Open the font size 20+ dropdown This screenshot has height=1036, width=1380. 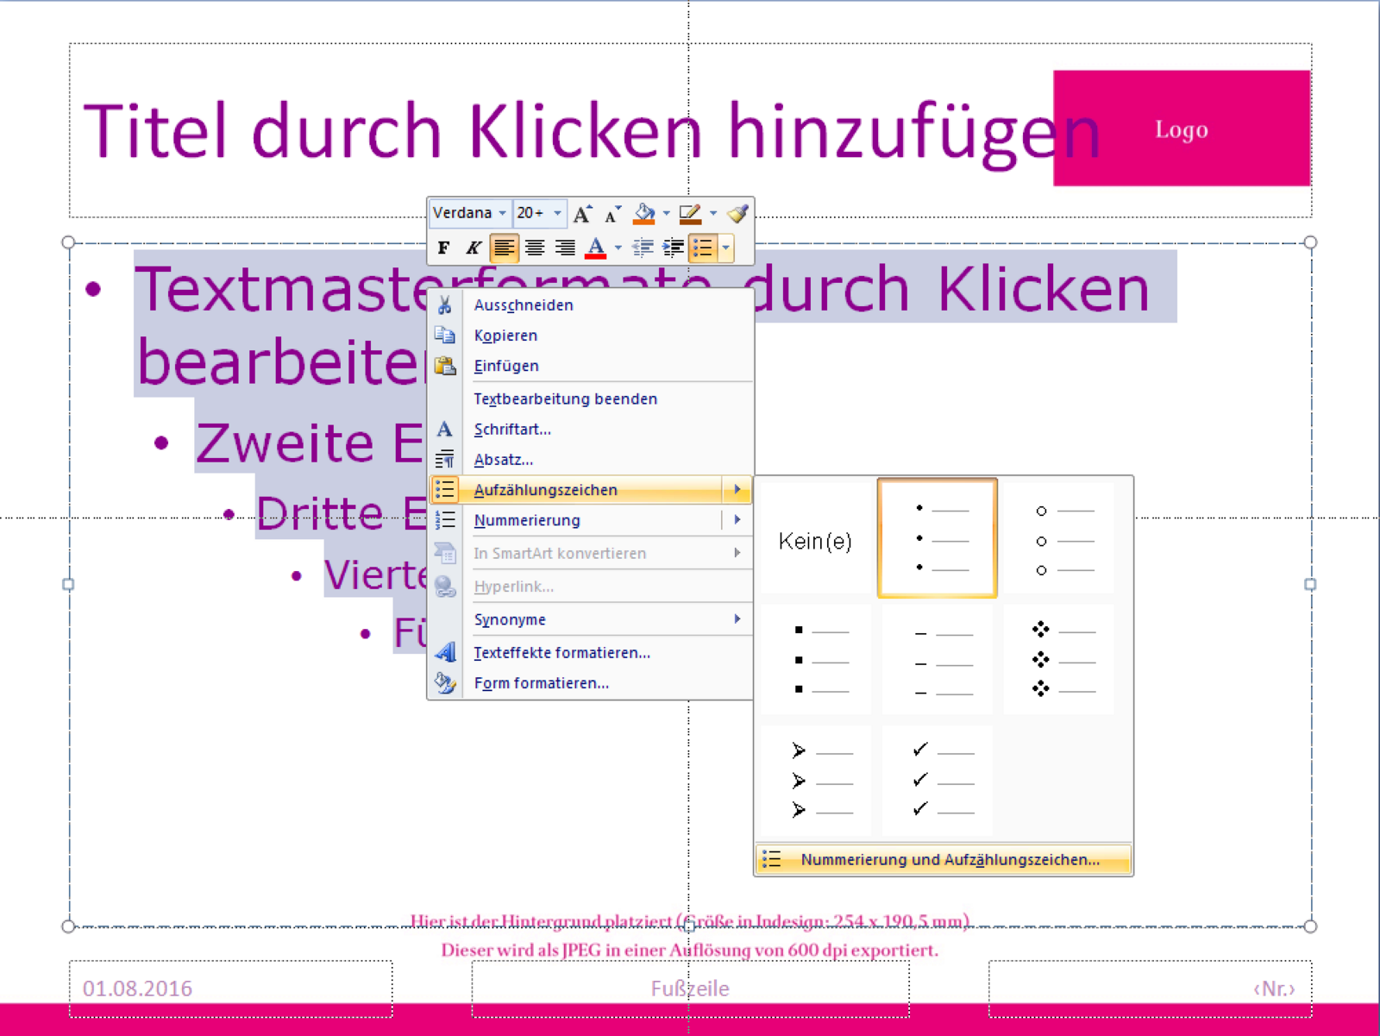coord(557,213)
